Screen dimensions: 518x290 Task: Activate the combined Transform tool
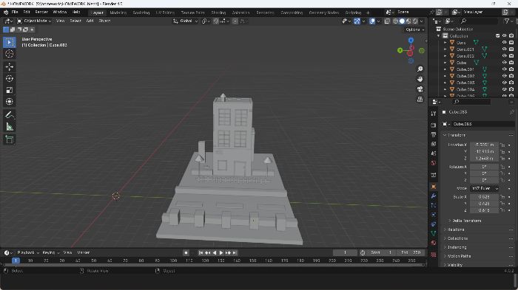coord(9,102)
